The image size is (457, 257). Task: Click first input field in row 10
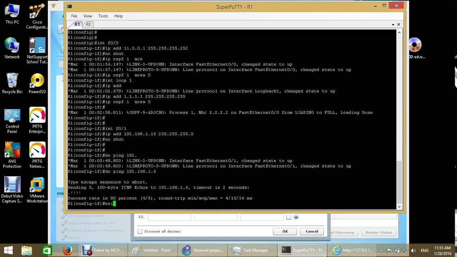[169, 217]
